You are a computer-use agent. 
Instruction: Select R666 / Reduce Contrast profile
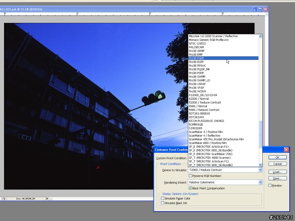[223, 110]
